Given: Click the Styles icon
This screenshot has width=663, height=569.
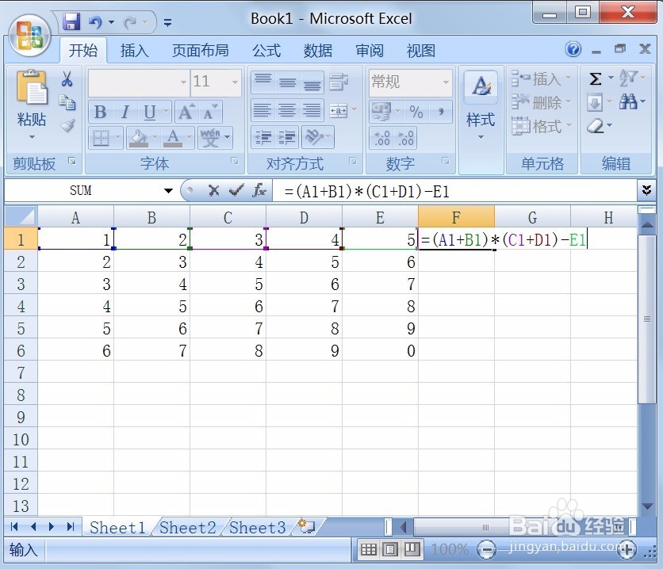Looking at the screenshot, I should click(481, 87).
